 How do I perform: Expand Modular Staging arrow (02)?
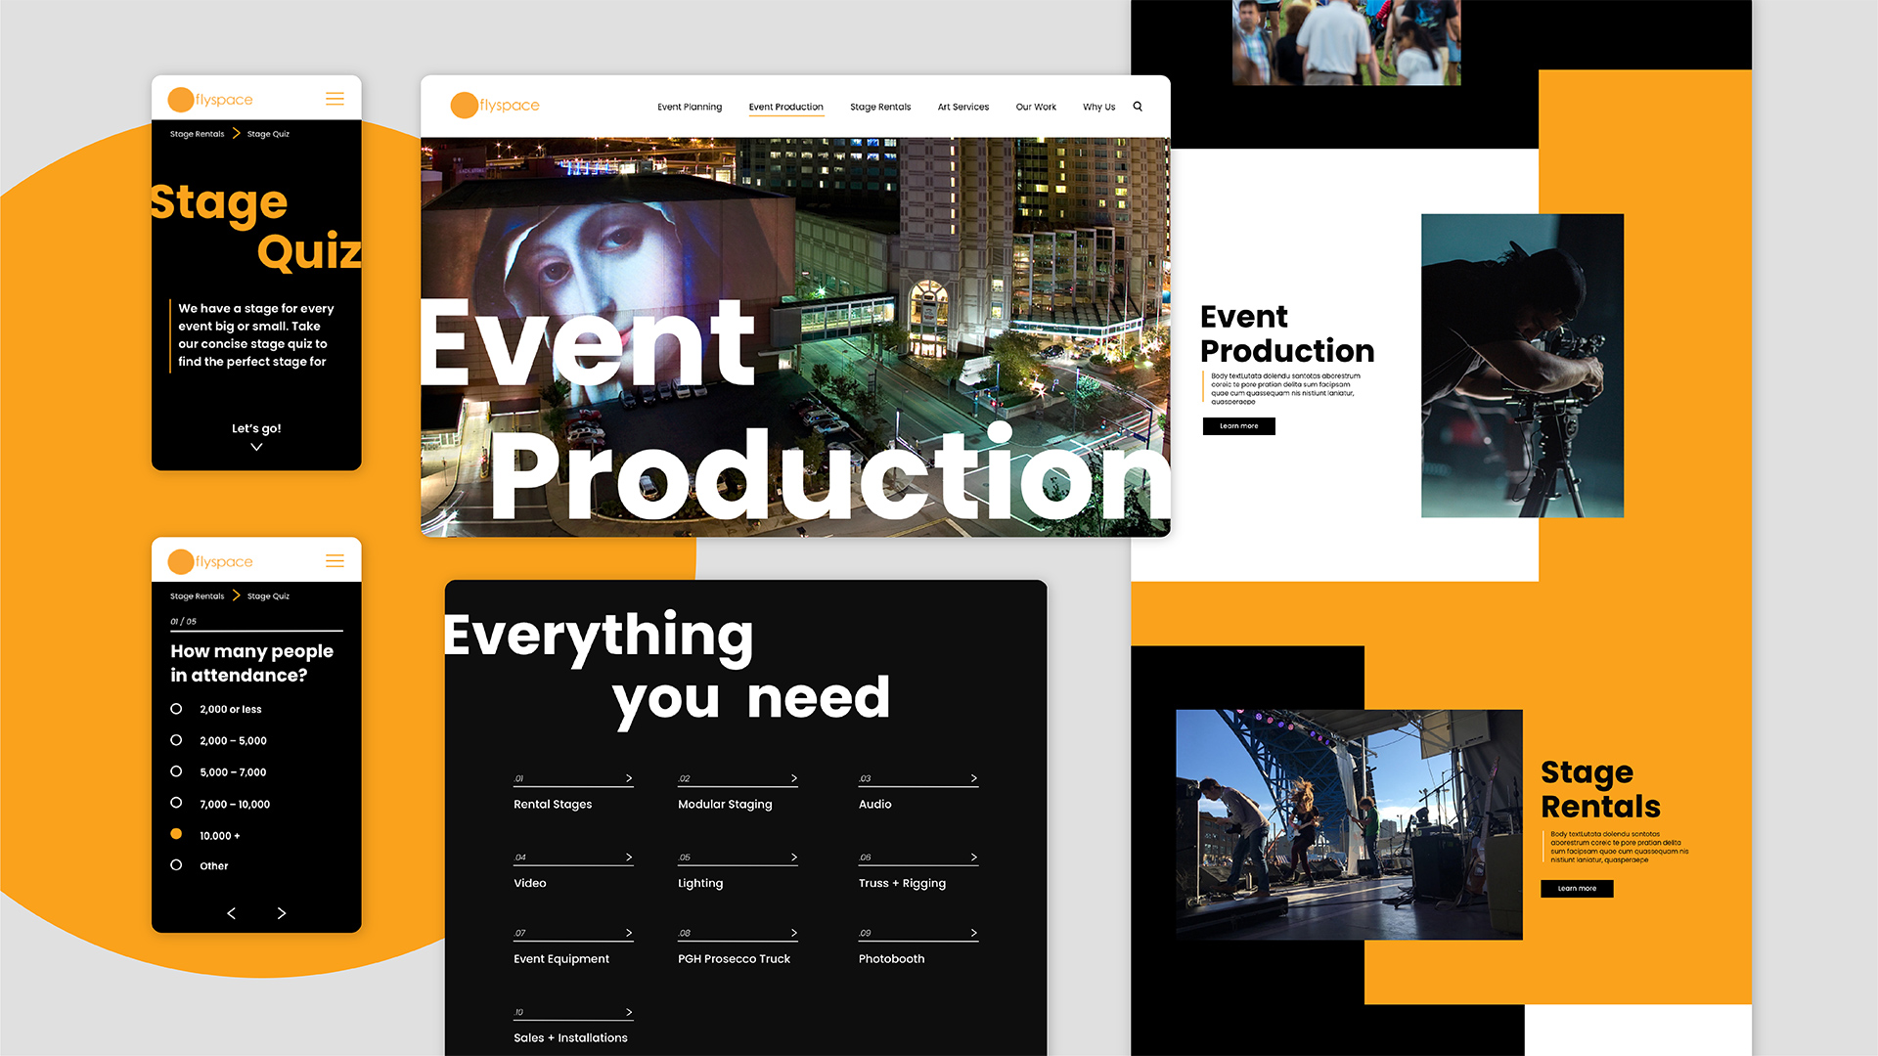pos(794,778)
